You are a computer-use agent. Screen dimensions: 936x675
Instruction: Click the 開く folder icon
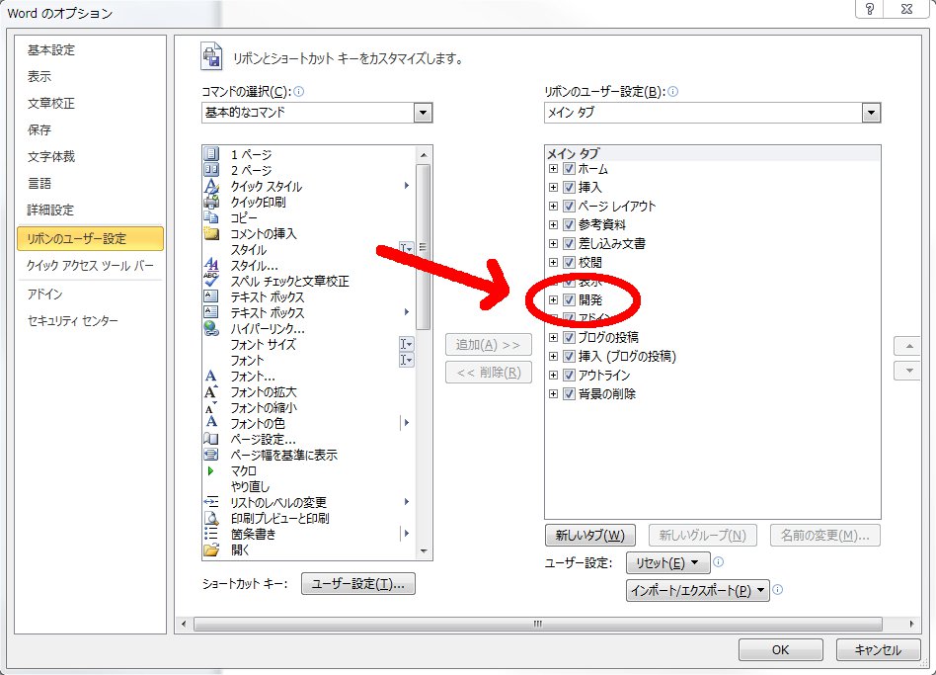(210, 549)
